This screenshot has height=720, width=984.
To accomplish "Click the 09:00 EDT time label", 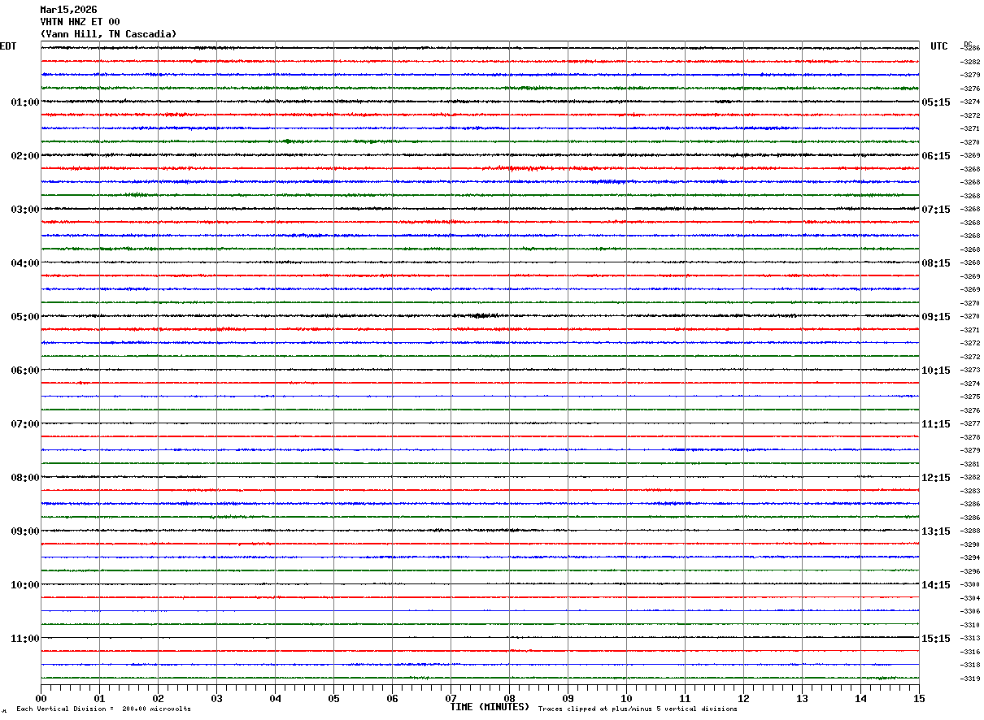I will pyautogui.click(x=25, y=531).
